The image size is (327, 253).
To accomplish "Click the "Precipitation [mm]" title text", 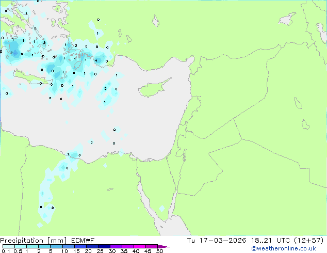I will [34, 241].
